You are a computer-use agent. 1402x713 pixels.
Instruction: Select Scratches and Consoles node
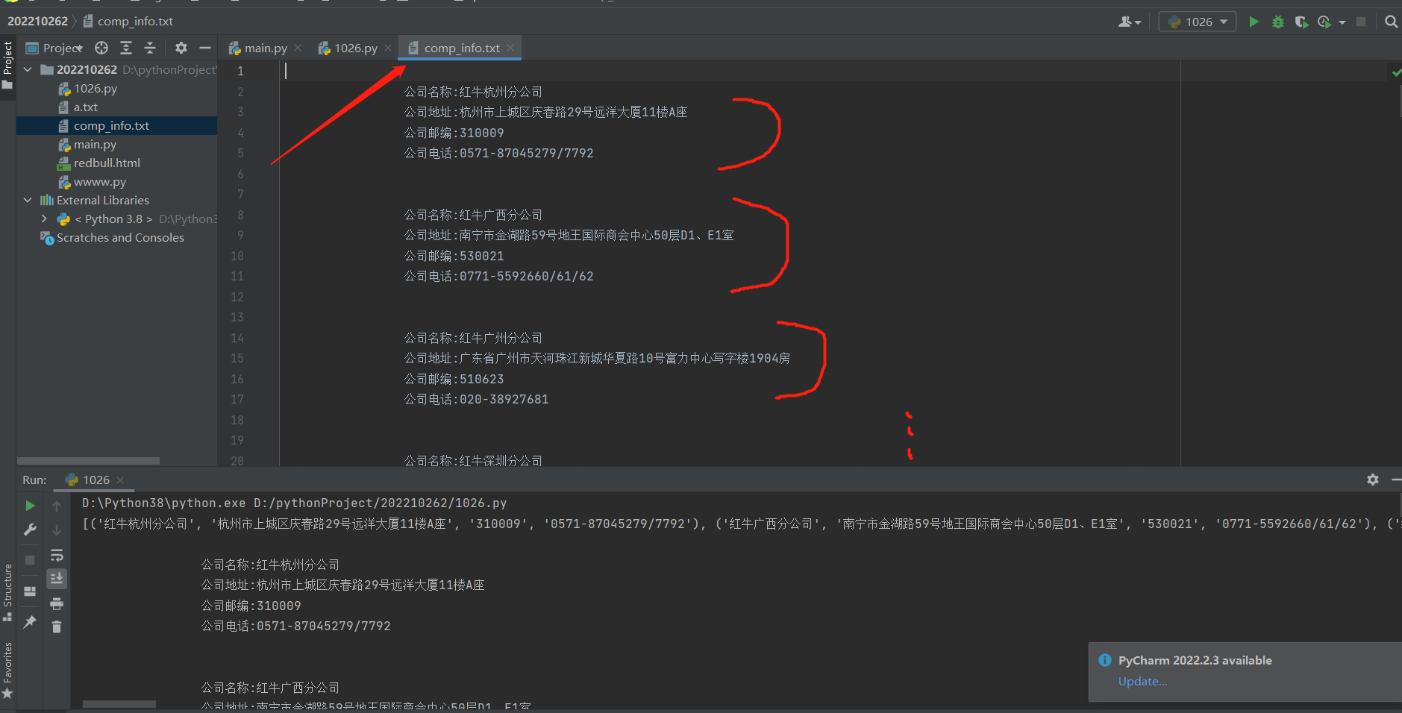point(120,237)
